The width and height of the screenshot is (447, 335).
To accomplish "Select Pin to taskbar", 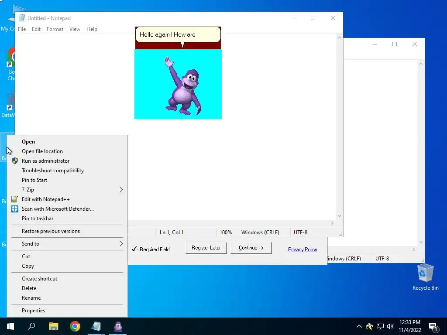I will (x=67, y=219).
